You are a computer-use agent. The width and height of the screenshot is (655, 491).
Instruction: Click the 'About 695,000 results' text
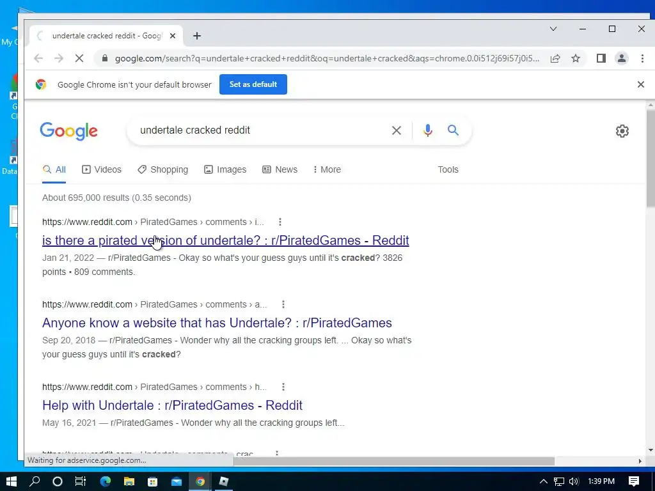point(116,198)
